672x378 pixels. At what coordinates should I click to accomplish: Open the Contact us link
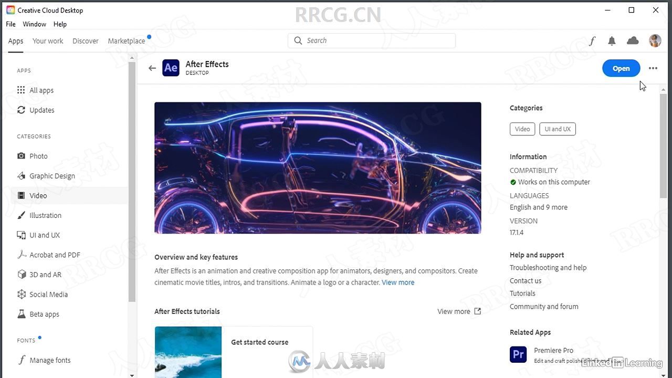(526, 281)
